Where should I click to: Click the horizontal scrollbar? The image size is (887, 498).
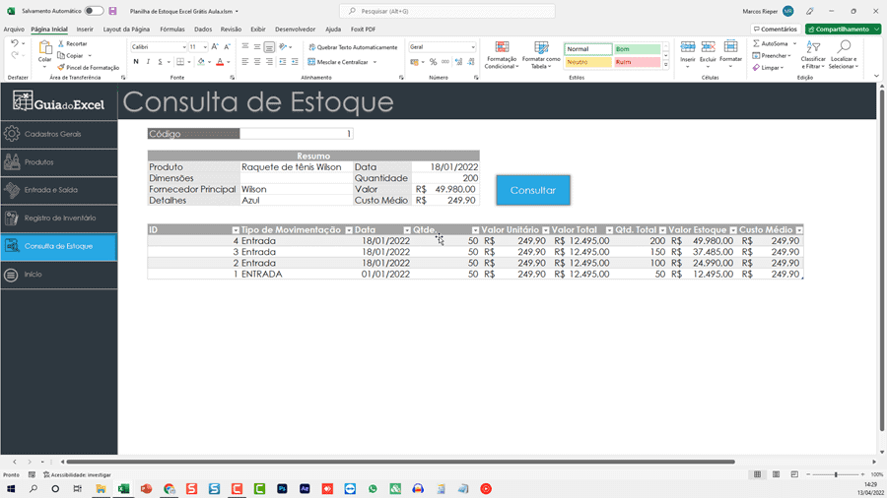coord(400,462)
